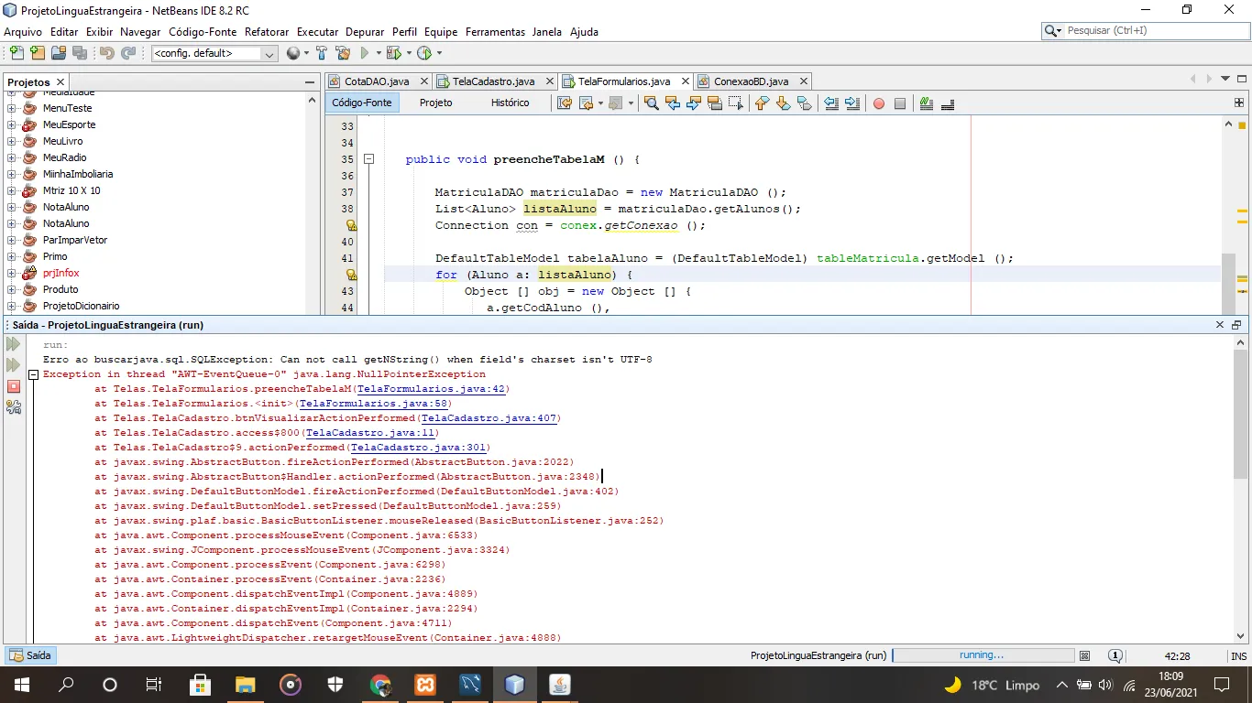Image resolution: width=1252 pixels, height=703 pixels.
Task: Toggle the rectangular selection icon
Action: click(735, 103)
